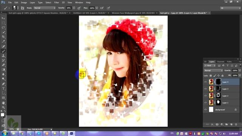Open the layer filter Kind dropdown
The height and width of the screenshot is (136, 242).
[x=209, y=65]
